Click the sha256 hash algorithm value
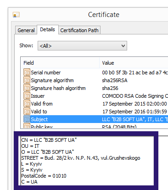Viewport: 168px width, 190px height. pos(110,88)
